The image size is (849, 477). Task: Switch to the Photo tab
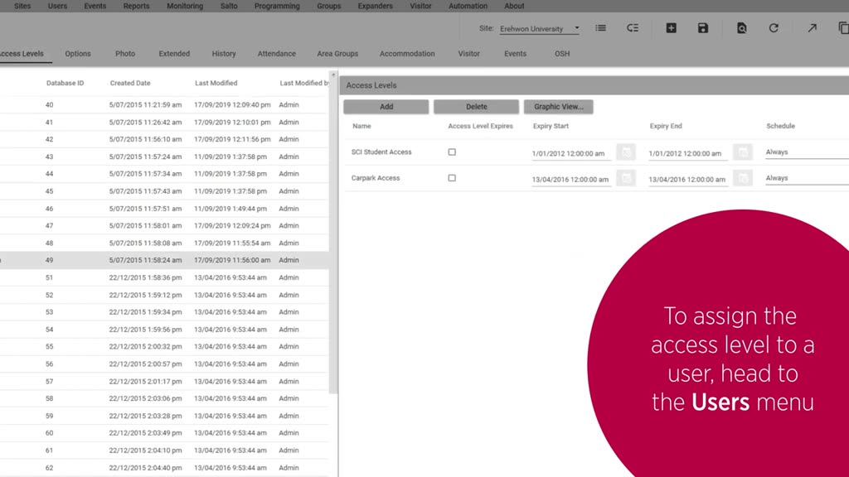coord(125,54)
